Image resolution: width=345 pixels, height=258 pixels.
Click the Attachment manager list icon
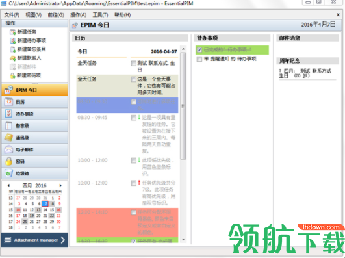click(8, 240)
